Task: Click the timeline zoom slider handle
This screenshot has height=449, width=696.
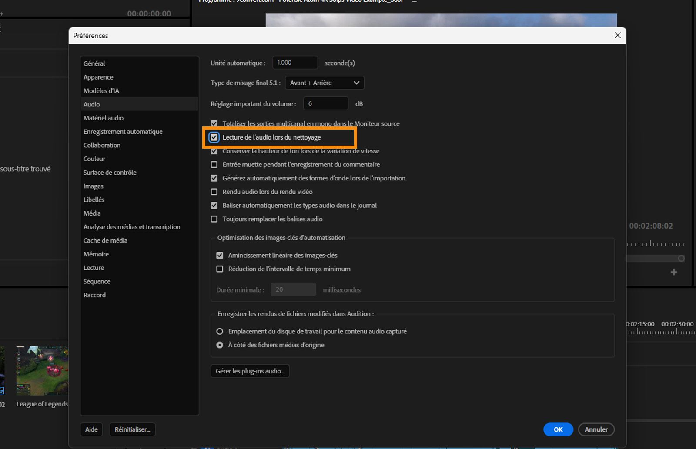Action: click(681, 258)
